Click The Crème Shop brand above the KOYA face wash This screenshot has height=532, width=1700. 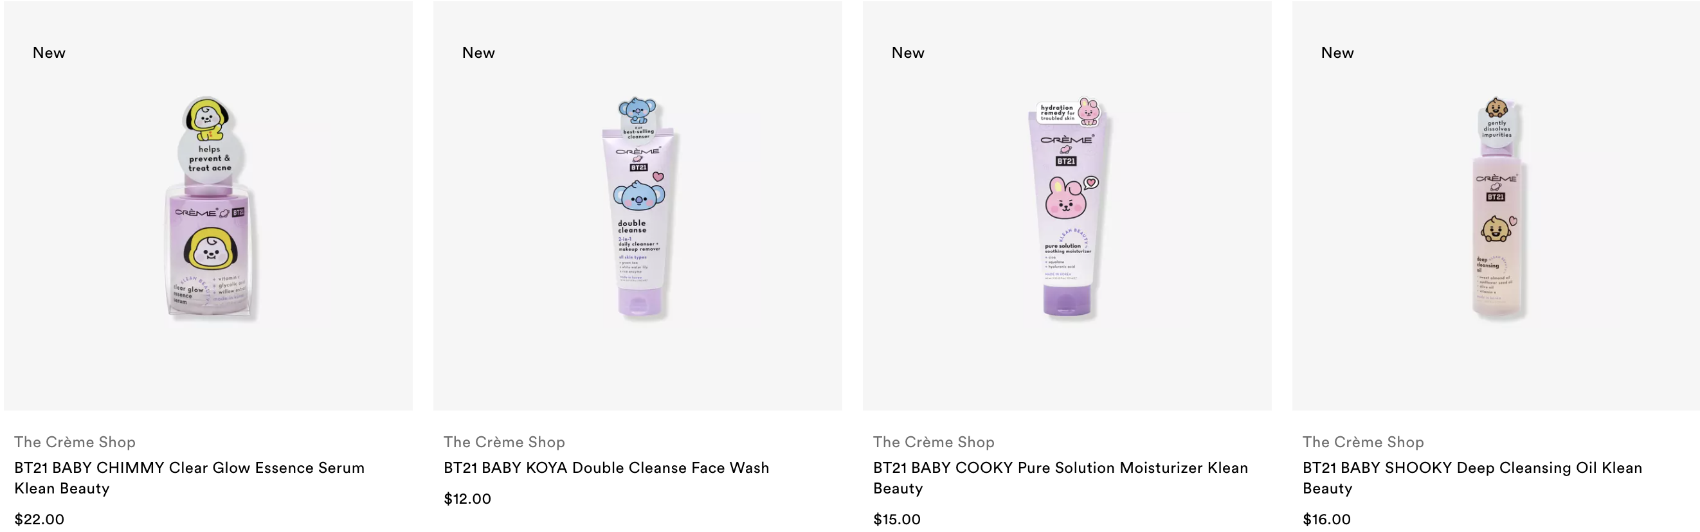(504, 441)
